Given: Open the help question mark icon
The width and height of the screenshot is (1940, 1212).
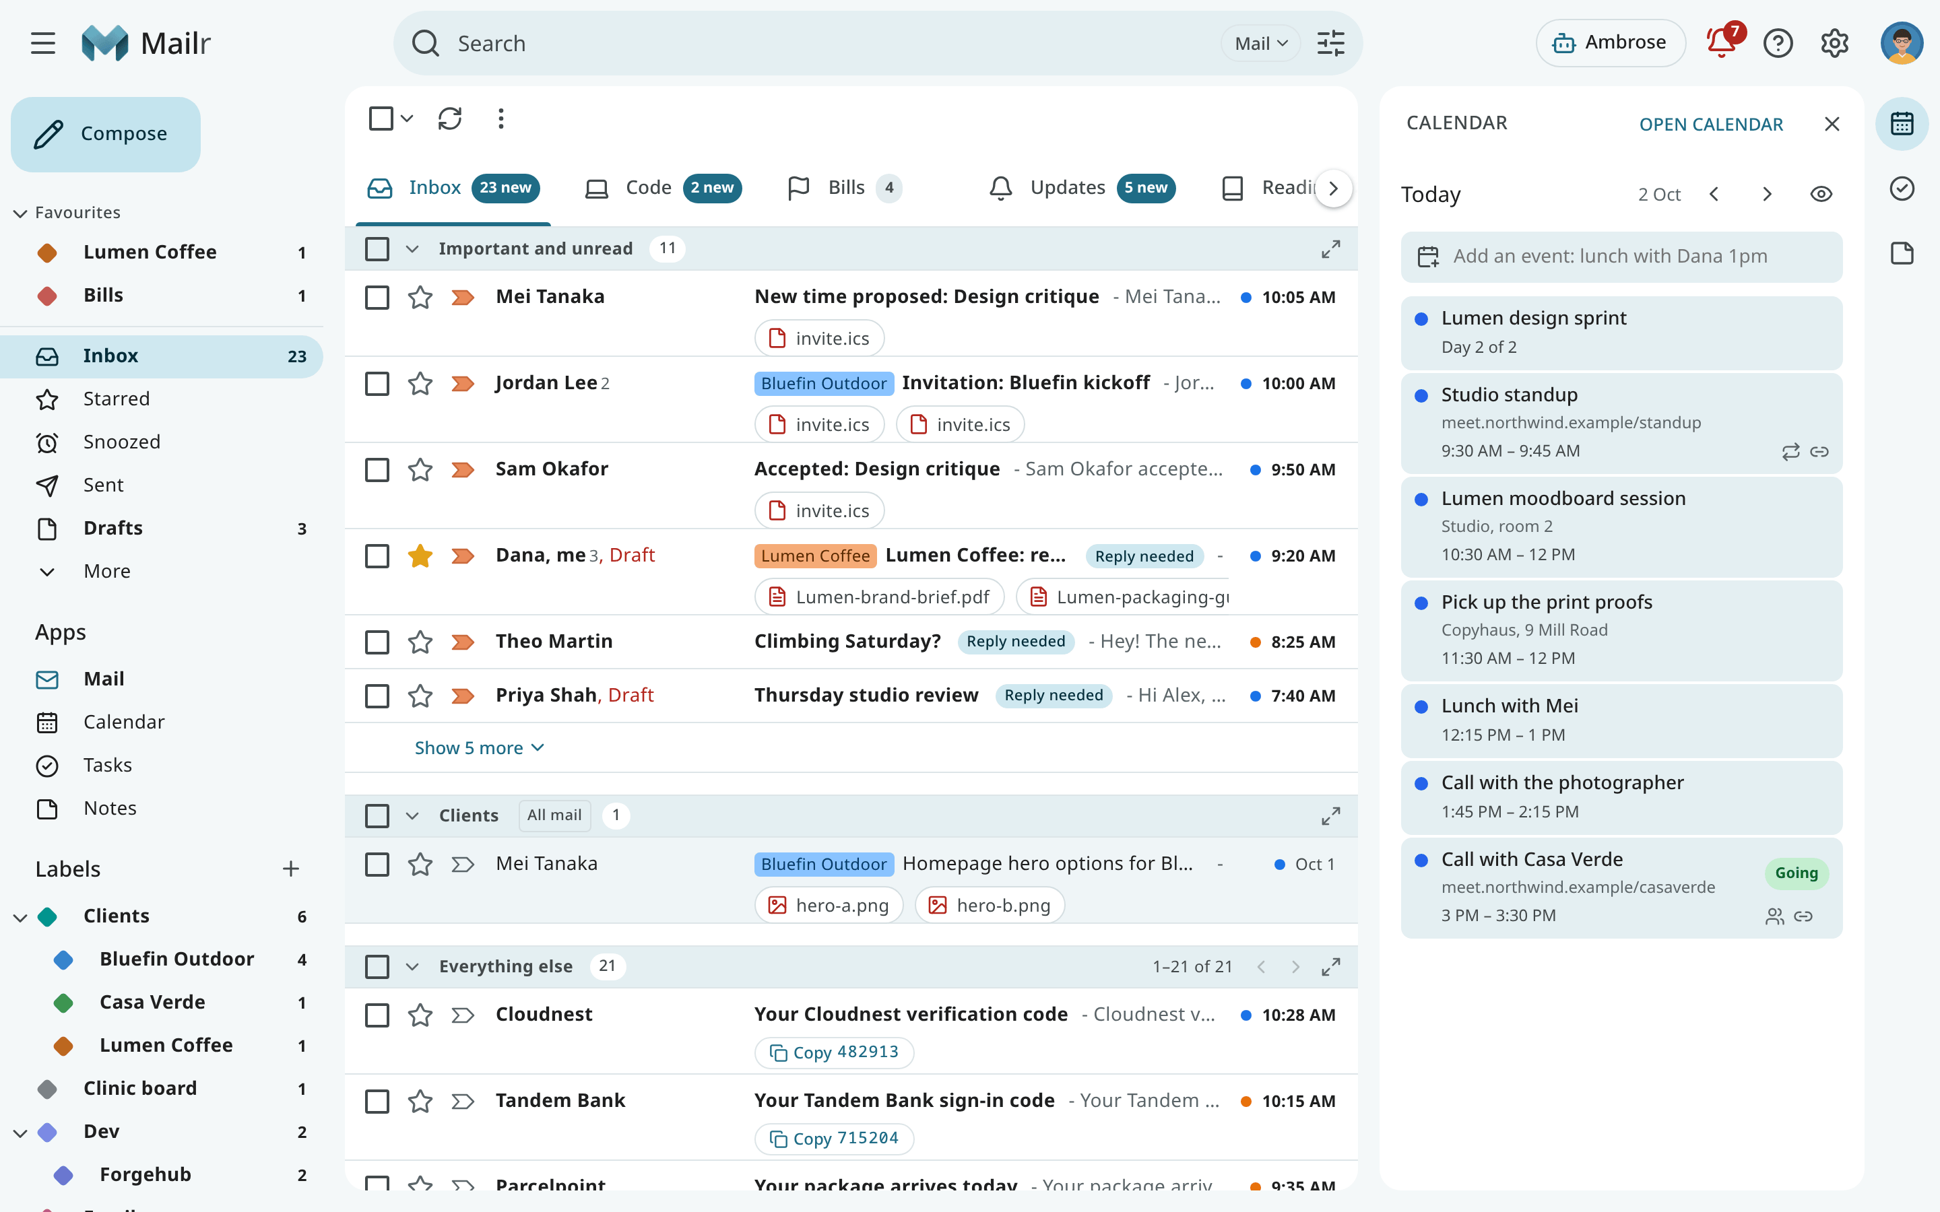Looking at the screenshot, I should pyautogui.click(x=1778, y=43).
